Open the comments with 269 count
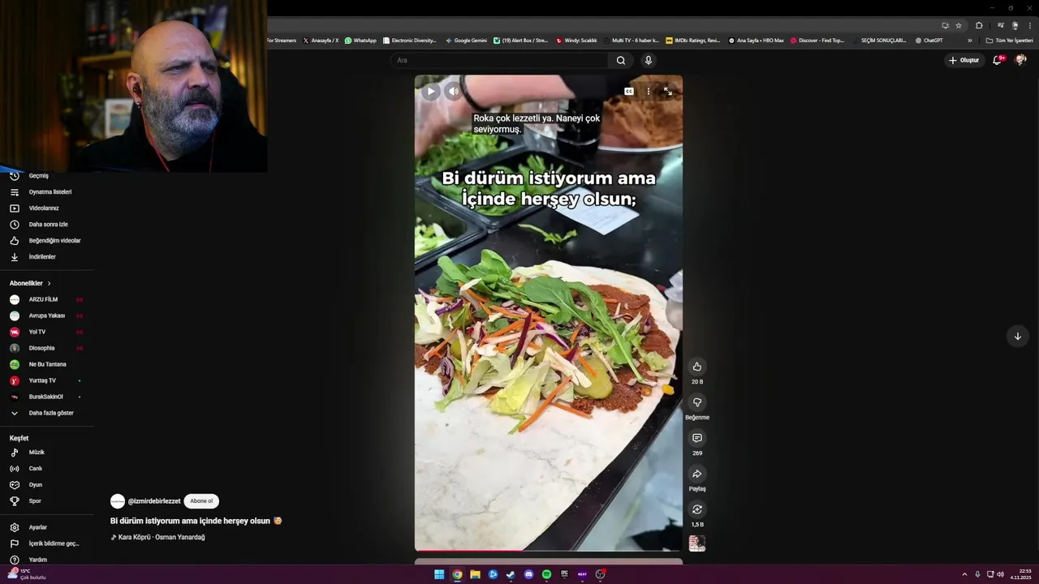 pos(696,438)
